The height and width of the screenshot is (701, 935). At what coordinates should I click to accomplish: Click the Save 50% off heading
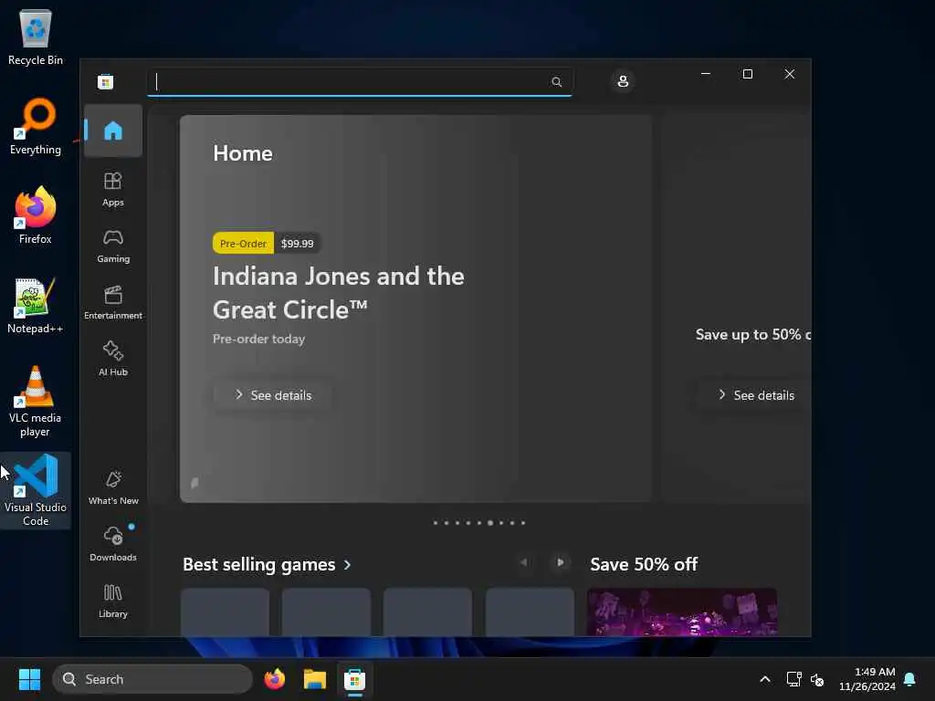(x=644, y=564)
